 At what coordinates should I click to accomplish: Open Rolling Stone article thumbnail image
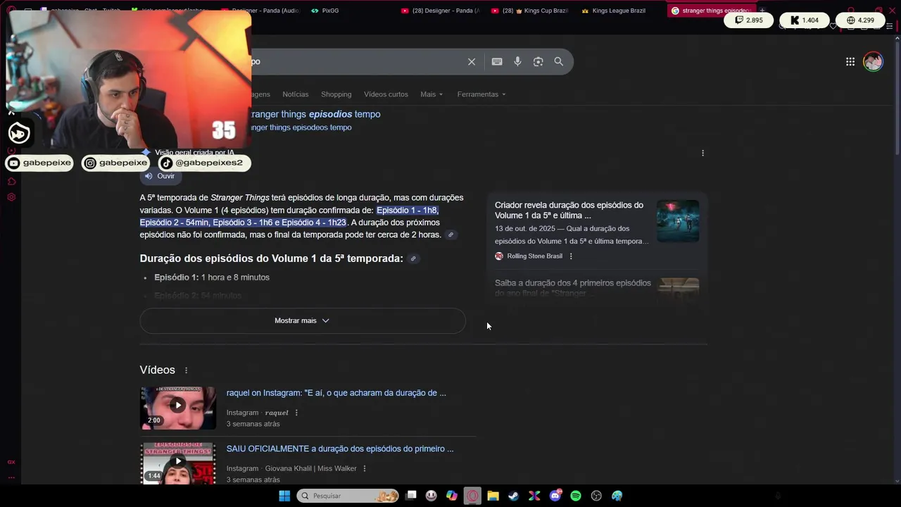(x=678, y=221)
